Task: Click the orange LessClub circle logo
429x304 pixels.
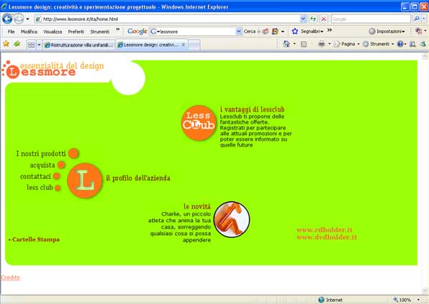Action: (x=199, y=122)
